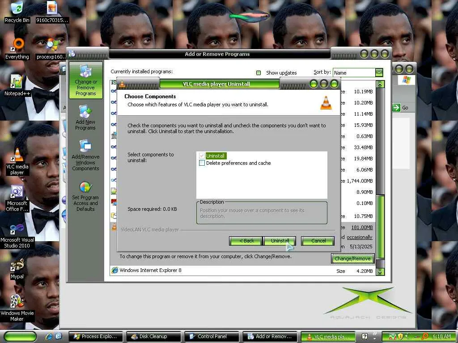Switch to Control Panel taskbar button

pos(212,337)
